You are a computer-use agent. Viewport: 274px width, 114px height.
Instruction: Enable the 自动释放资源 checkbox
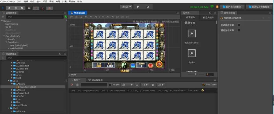tap(239, 25)
